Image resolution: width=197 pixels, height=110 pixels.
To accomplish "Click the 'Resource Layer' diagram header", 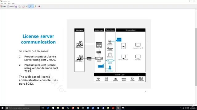I will click(x=131, y=30).
